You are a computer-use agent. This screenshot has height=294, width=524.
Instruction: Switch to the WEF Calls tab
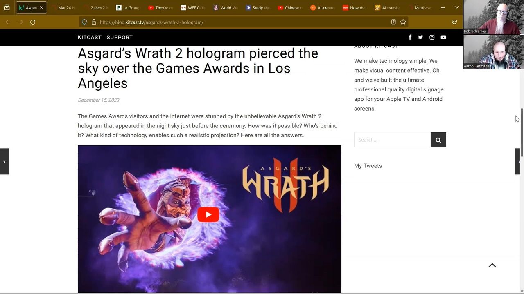pyautogui.click(x=193, y=8)
